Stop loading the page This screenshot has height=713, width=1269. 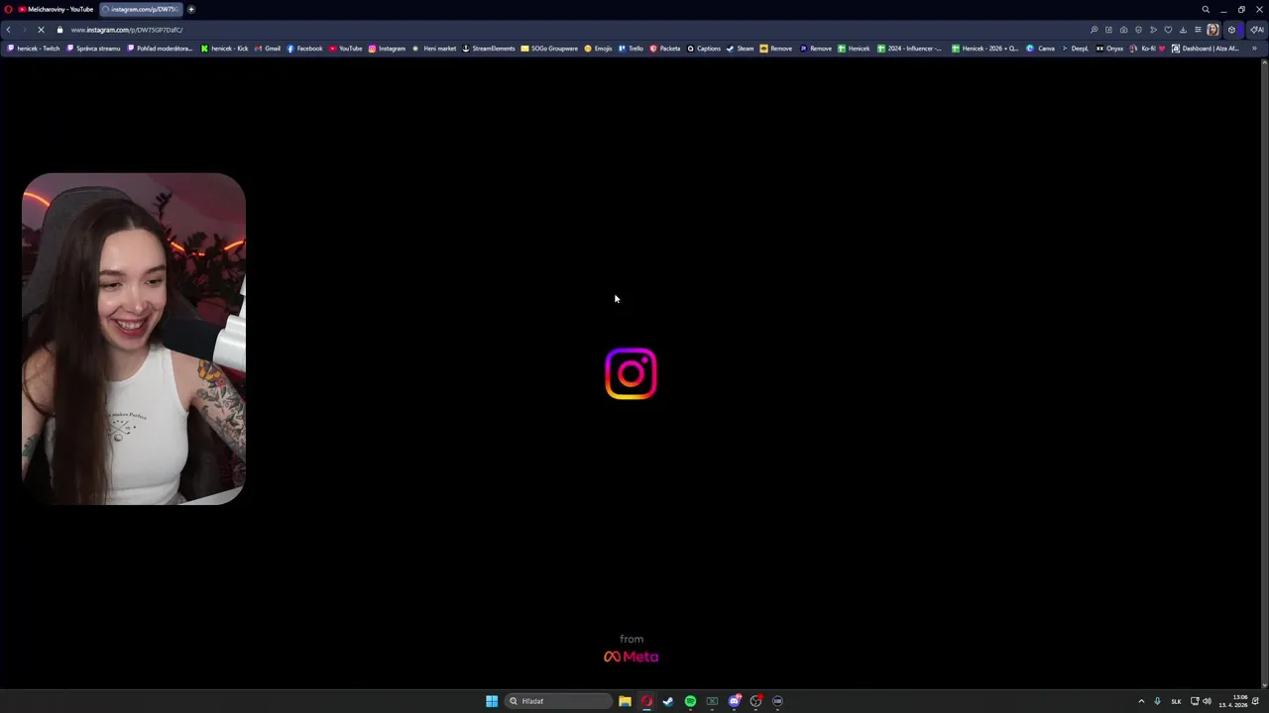point(41,30)
